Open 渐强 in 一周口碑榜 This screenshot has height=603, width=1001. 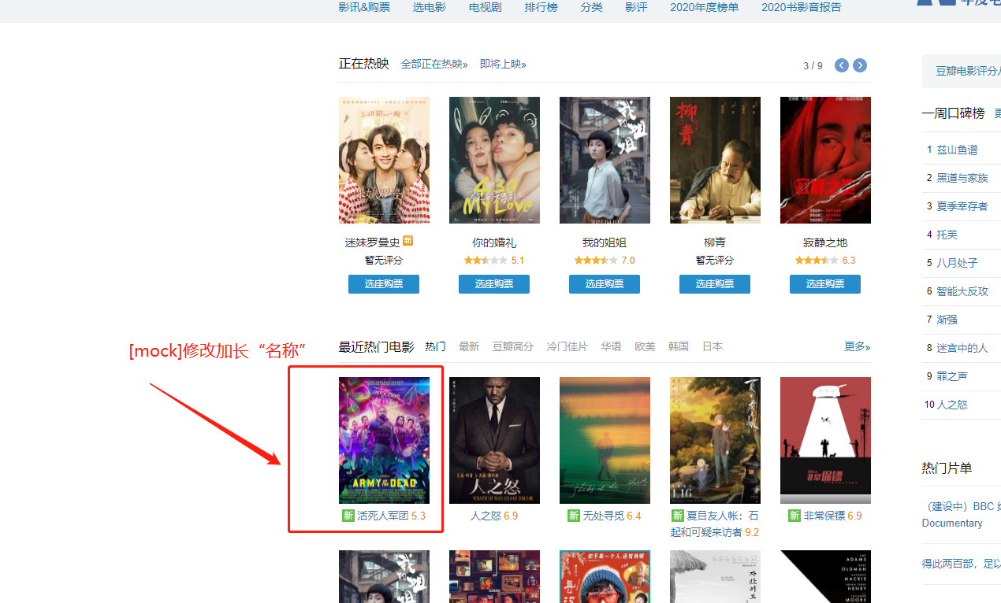947,320
